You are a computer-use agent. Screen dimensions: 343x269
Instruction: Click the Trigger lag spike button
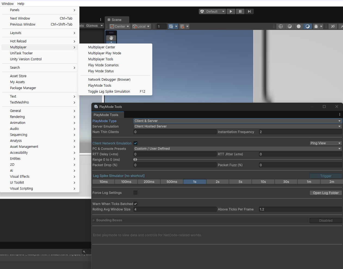(326, 176)
